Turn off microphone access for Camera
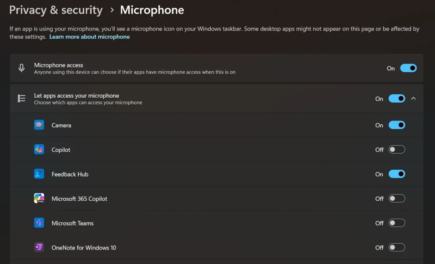435x264 pixels. click(397, 125)
